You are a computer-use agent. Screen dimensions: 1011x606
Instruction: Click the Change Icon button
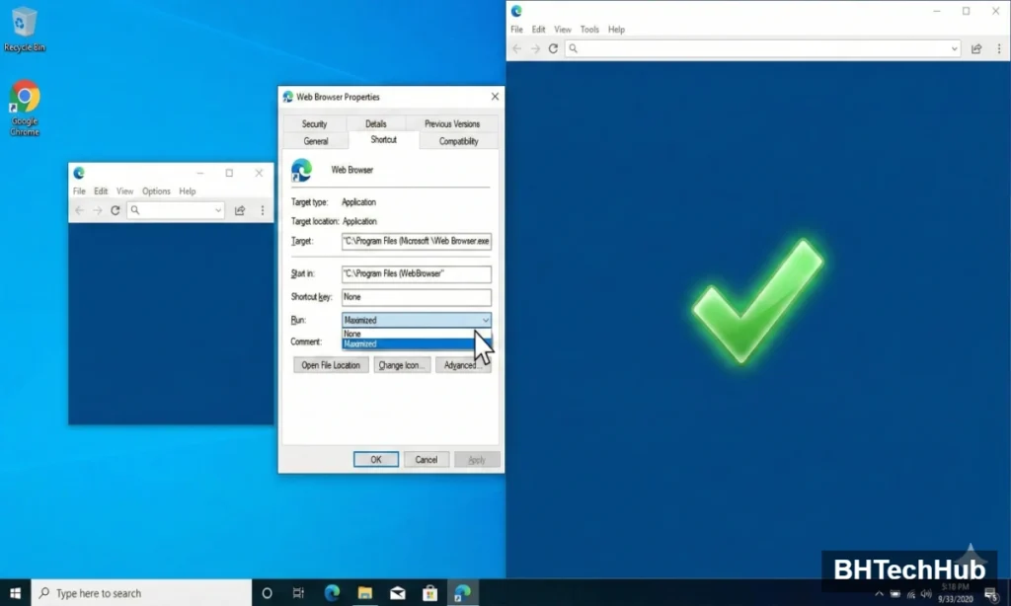point(401,364)
